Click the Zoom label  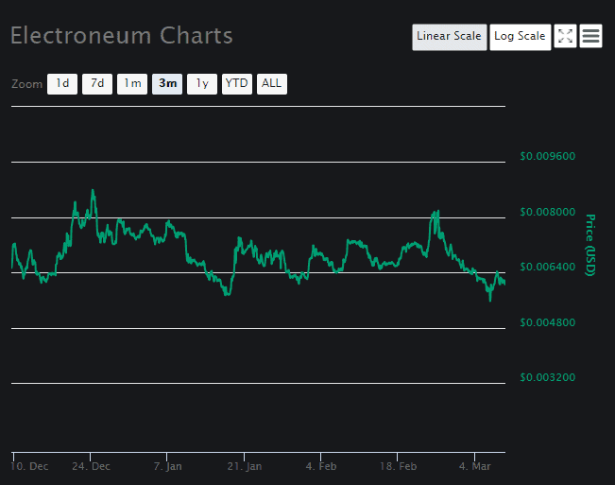coord(26,84)
